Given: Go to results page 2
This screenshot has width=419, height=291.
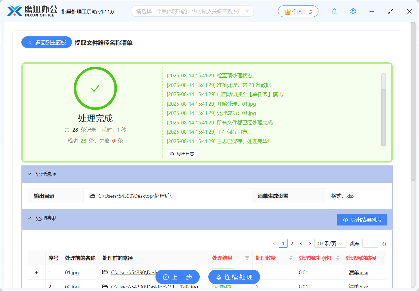Looking at the screenshot, I should [292, 244].
